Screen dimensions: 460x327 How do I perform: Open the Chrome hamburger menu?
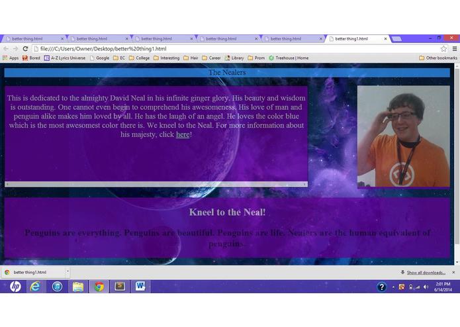click(x=455, y=49)
